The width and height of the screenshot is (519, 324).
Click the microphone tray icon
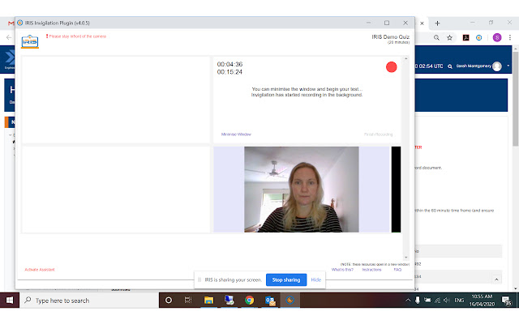click(x=418, y=301)
